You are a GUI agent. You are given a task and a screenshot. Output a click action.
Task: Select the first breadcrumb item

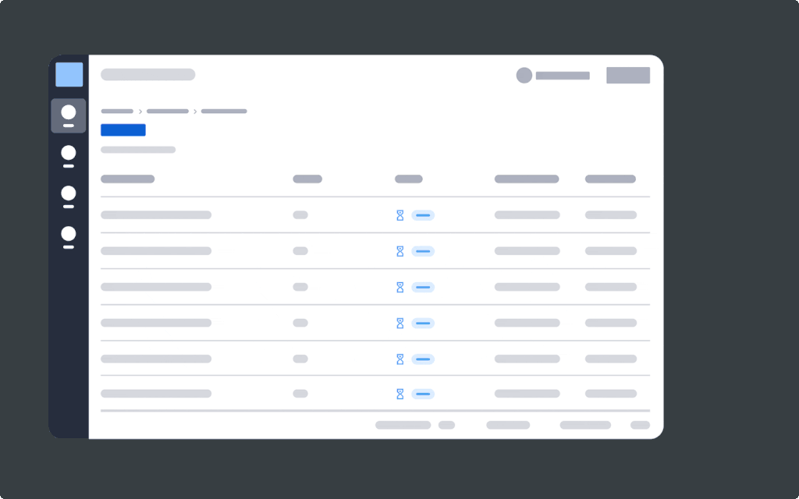[116, 111]
